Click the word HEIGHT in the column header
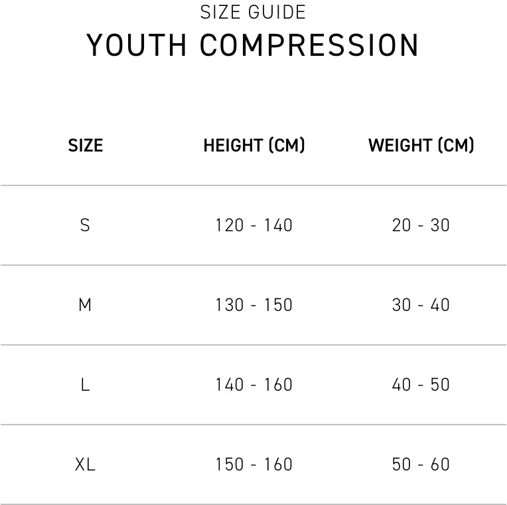 point(234,146)
